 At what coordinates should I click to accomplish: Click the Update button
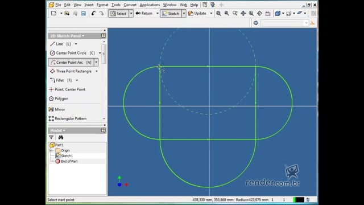197,14
